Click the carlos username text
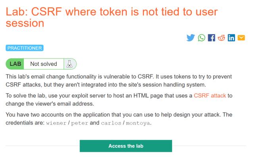Image resolution: width=254 pixels, height=157 pixels. coord(111,123)
